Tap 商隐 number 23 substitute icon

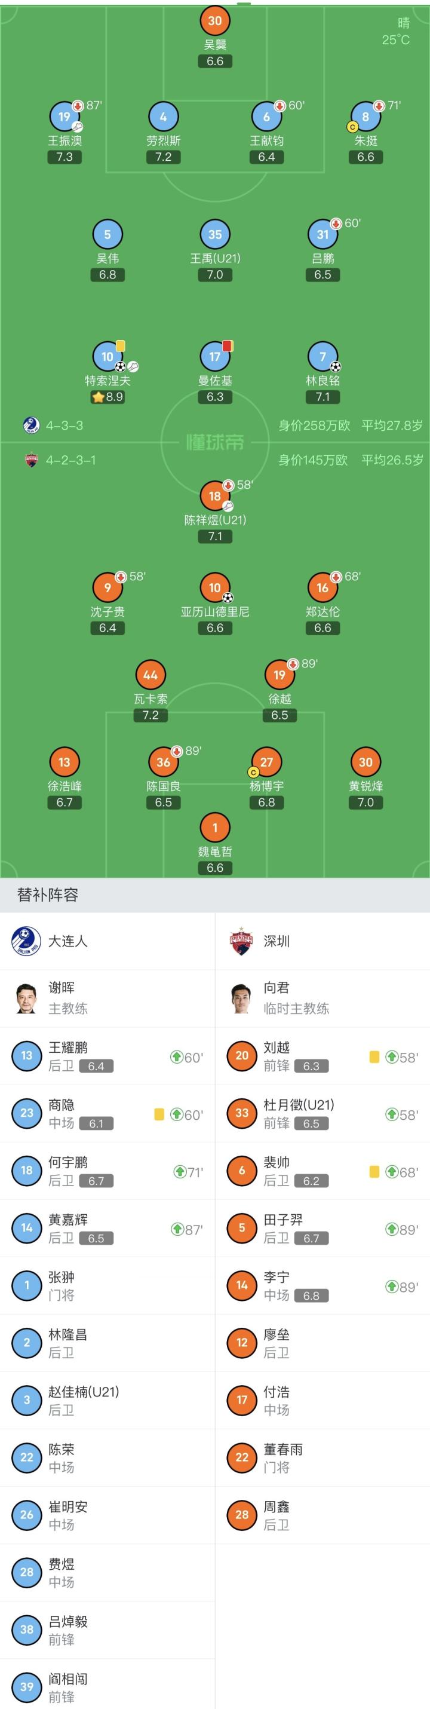[x=26, y=1113]
